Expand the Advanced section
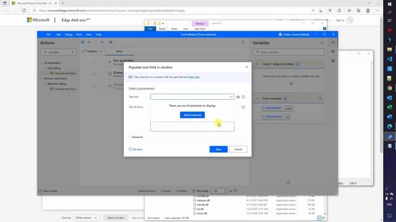Screen dimensions: 396x222 (x=136, y=137)
